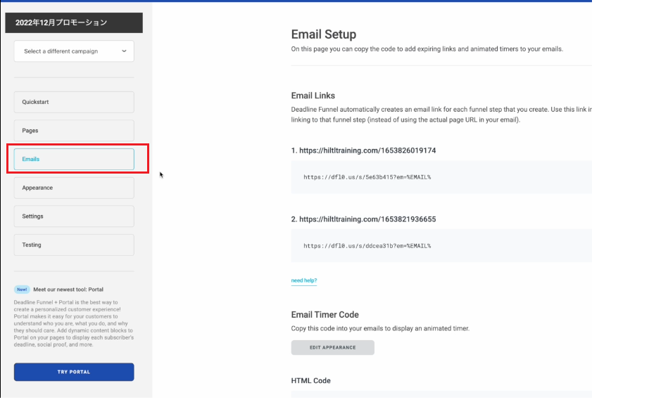Screen dimensions: 649x402
Task: Open the Settings sidebar item
Action: (74, 216)
